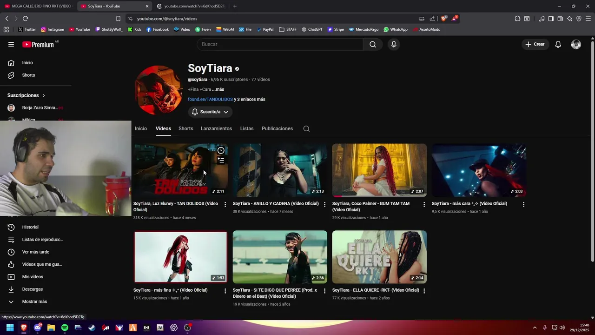
Task: Click the Crear button
Action: point(535,44)
